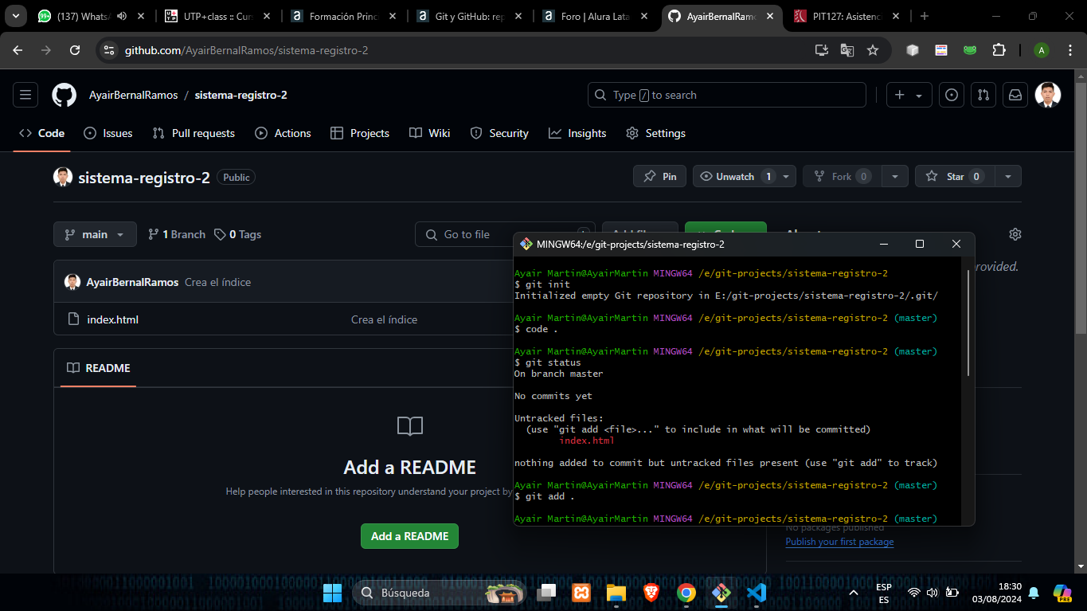Image resolution: width=1087 pixels, height=611 pixels.
Task: Open the Security tab
Action: [499, 133]
